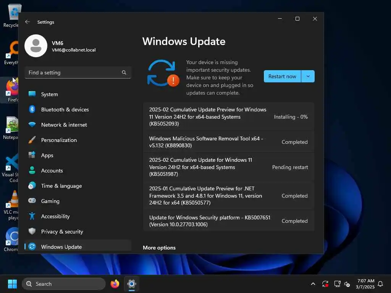Select Personalization in the sidebar
391x293 pixels.
click(x=78, y=140)
